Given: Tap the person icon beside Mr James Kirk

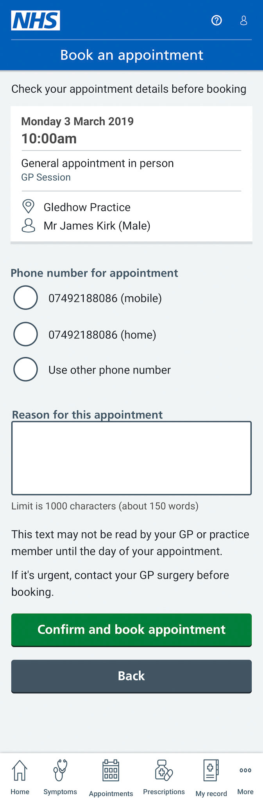Looking at the screenshot, I should click(28, 225).
